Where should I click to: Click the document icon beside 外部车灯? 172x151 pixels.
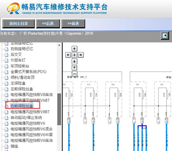point(7,60)
